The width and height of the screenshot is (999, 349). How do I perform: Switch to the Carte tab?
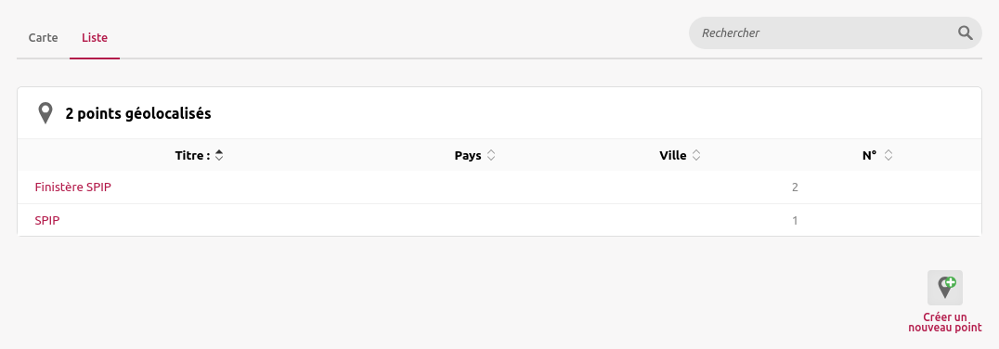[44, 37]
